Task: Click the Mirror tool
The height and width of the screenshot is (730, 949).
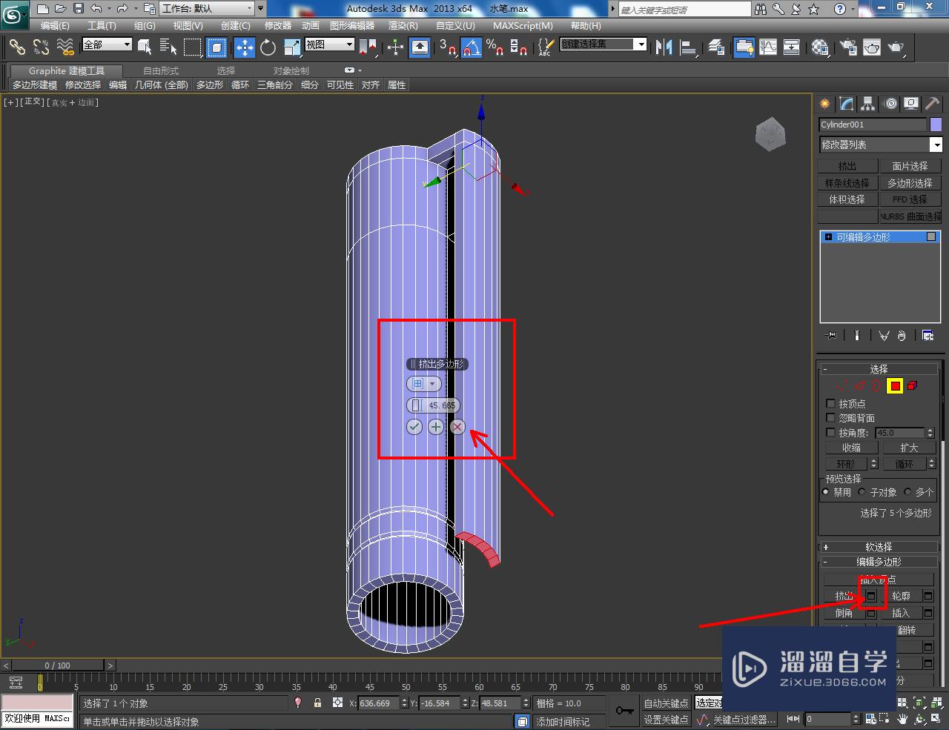Action: tap(664, 47)
